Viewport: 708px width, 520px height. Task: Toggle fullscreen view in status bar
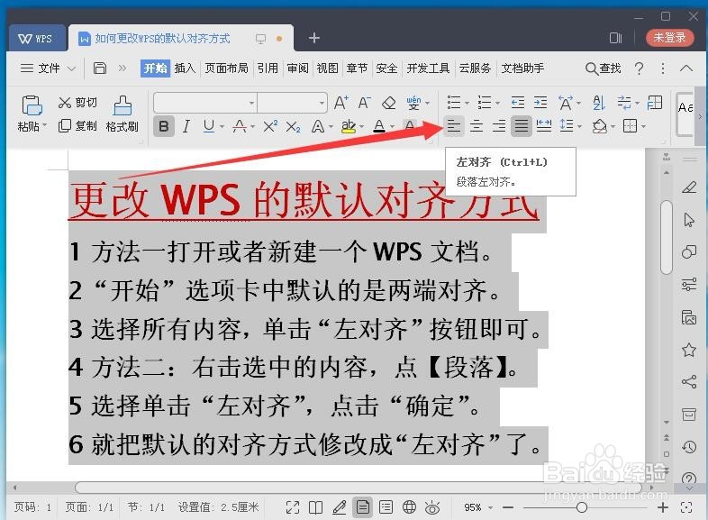coord(293,507)
